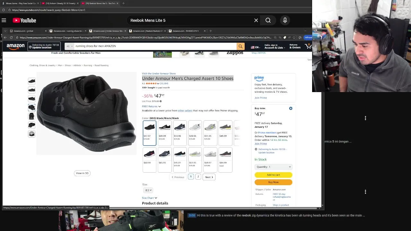Go to color page 2
This screenshot has height=231, width=411.
click(198, 177)
